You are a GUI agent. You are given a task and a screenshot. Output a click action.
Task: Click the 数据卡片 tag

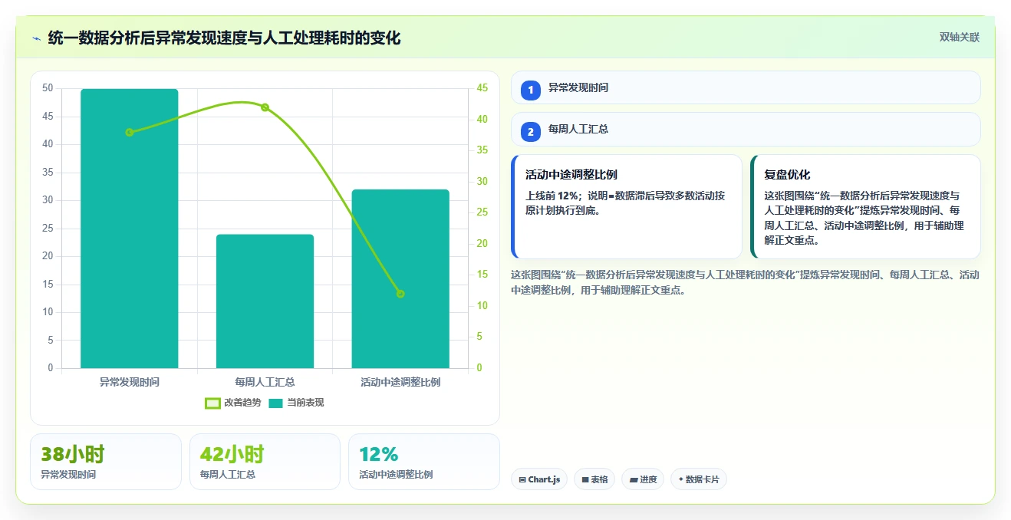[x=698, y=479]
